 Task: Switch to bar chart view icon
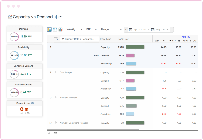point(60,29)
